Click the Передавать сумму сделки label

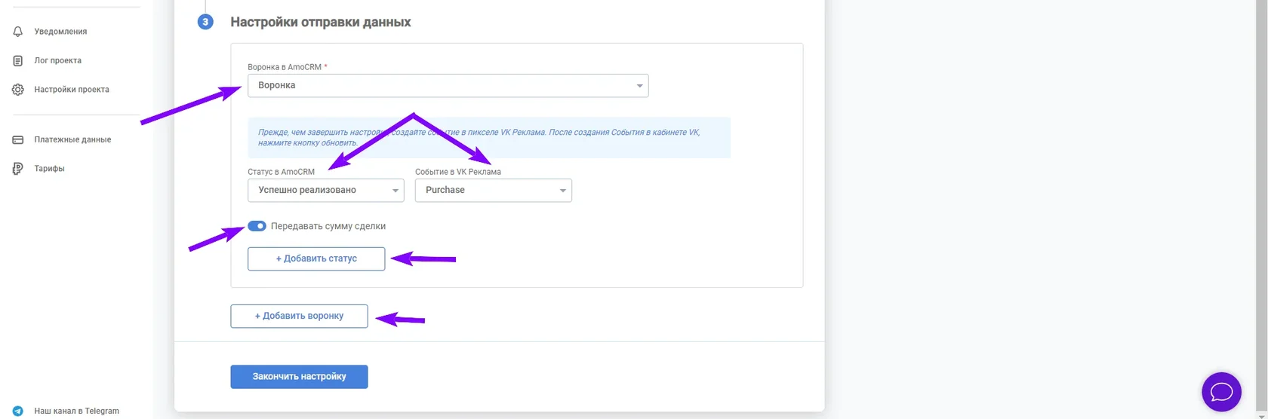[328, 226]
